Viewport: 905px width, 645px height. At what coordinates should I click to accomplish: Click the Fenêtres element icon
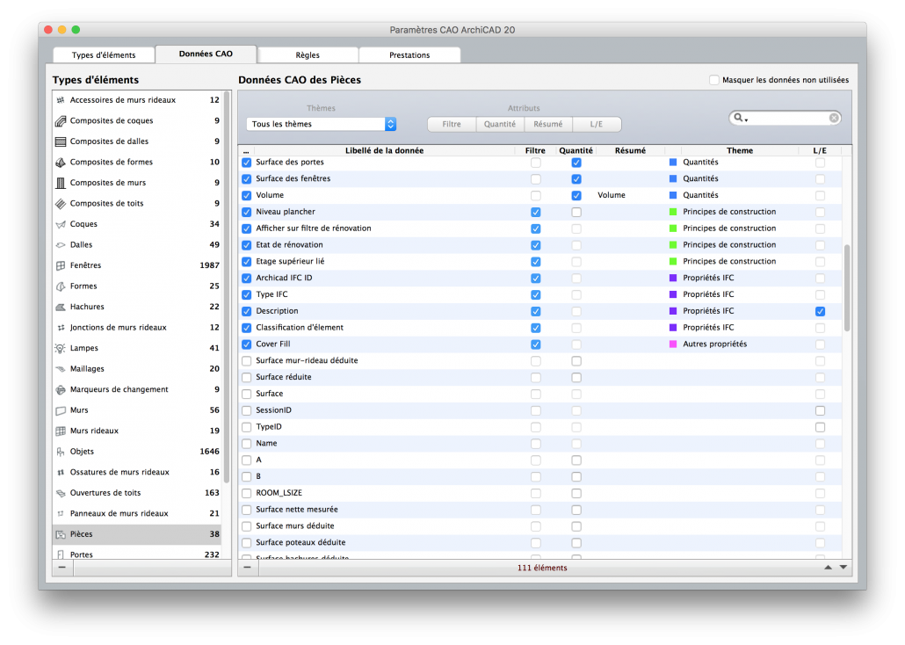(61, 265)
